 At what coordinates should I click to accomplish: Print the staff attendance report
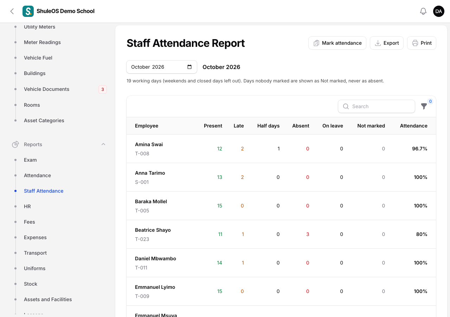click(x=422, y=43)
